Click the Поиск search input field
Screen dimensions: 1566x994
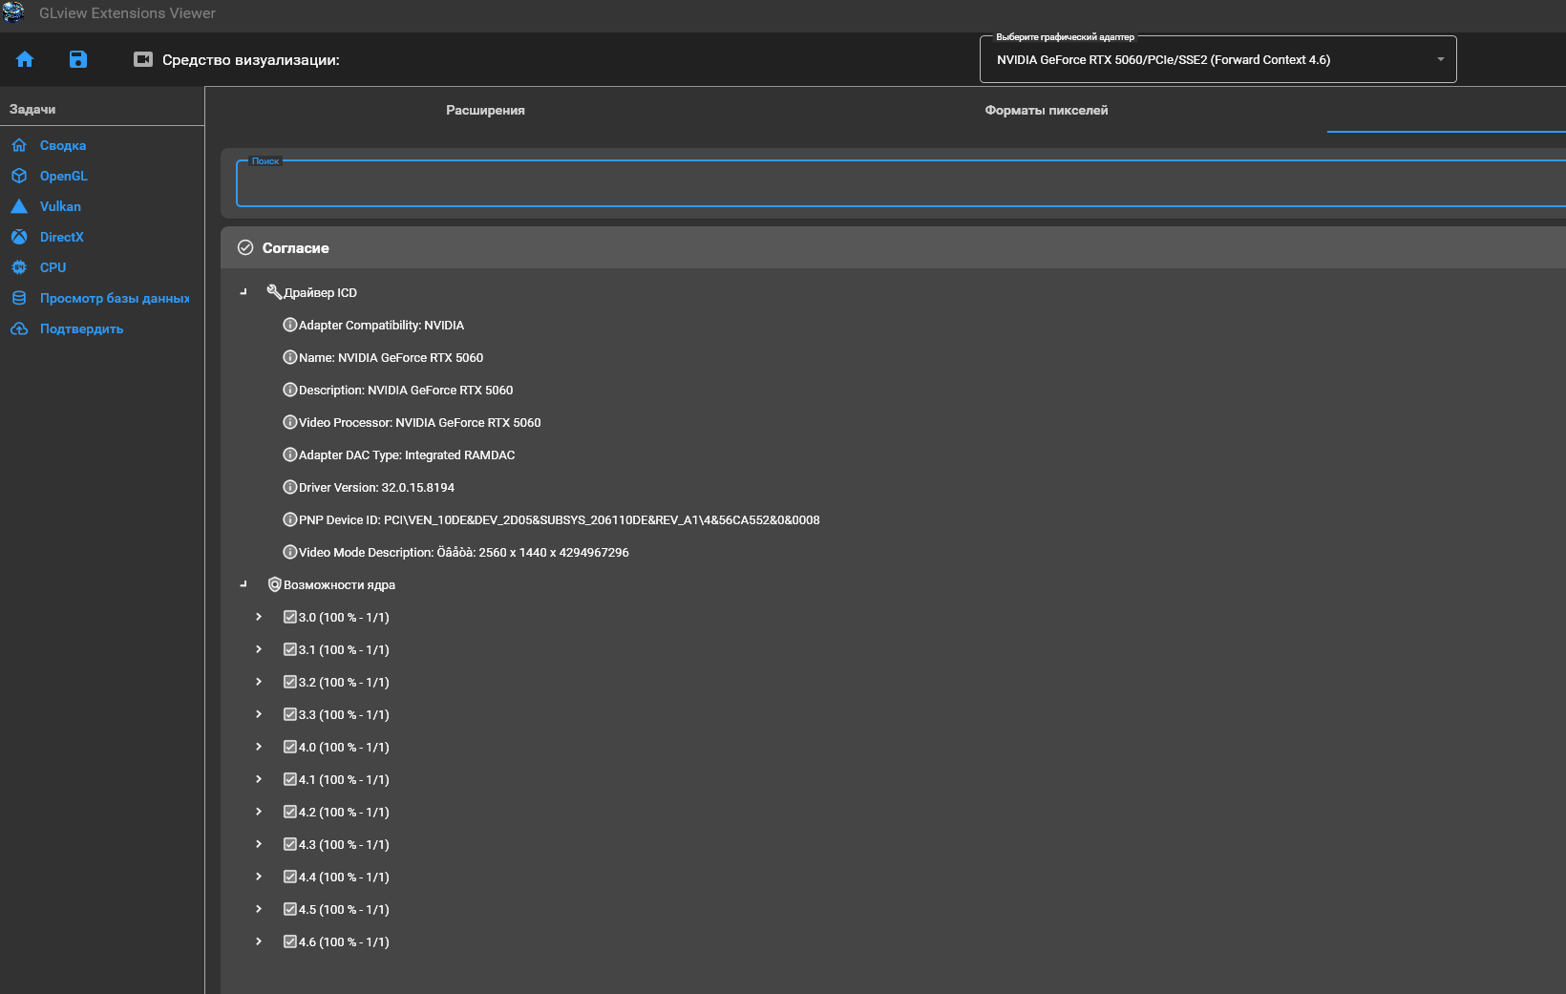[x=898, y=183]
